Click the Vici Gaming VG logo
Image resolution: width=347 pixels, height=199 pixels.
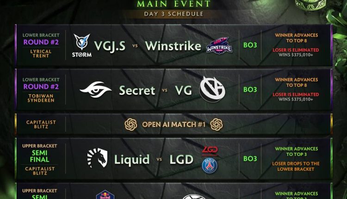[x=212, y=89]
